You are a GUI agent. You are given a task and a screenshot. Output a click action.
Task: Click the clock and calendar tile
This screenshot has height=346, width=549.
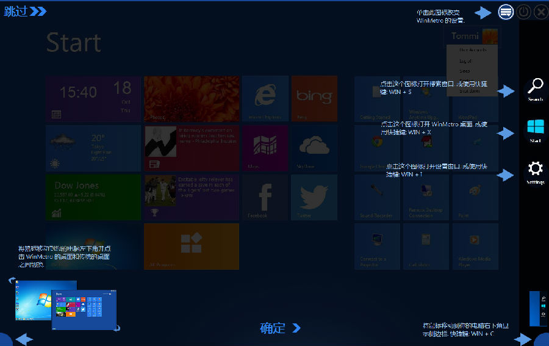(93, 98)
